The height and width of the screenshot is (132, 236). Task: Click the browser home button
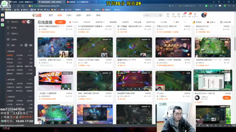point(23,6)
